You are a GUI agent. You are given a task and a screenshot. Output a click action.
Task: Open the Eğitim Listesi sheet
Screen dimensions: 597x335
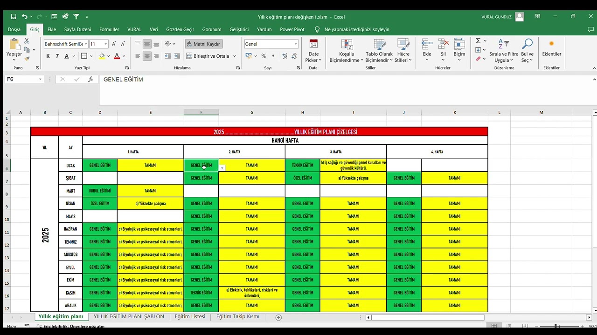click(190, 317)
